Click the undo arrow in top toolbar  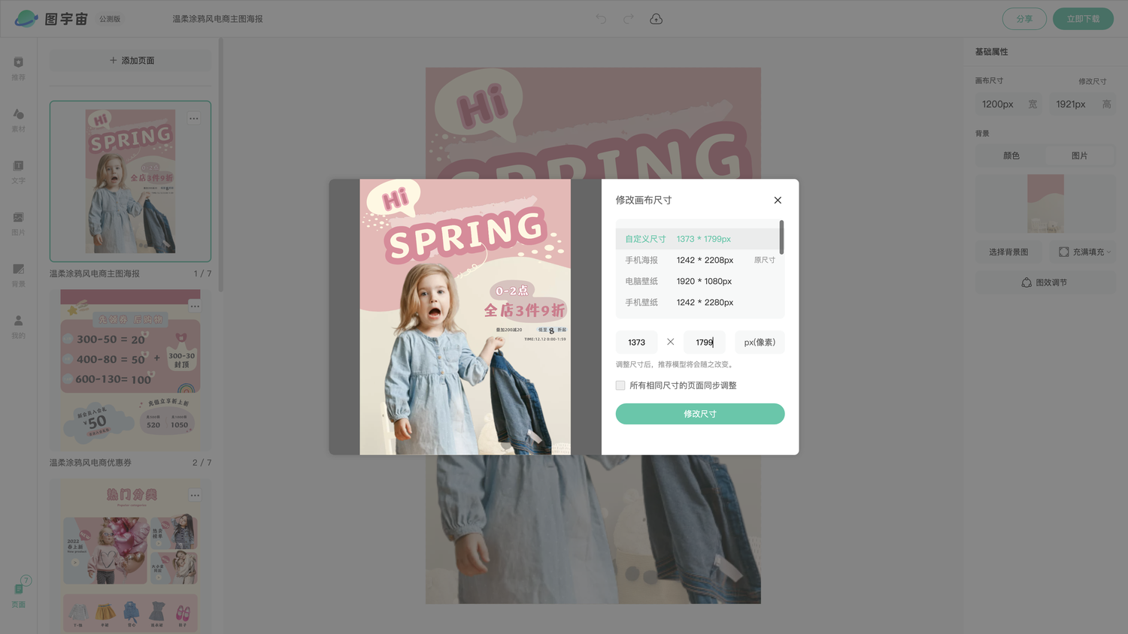point(601,19)
